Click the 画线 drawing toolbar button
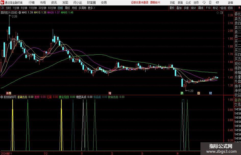Image resolution: width=241 pixels, height=155 pixels. [201, 8]
